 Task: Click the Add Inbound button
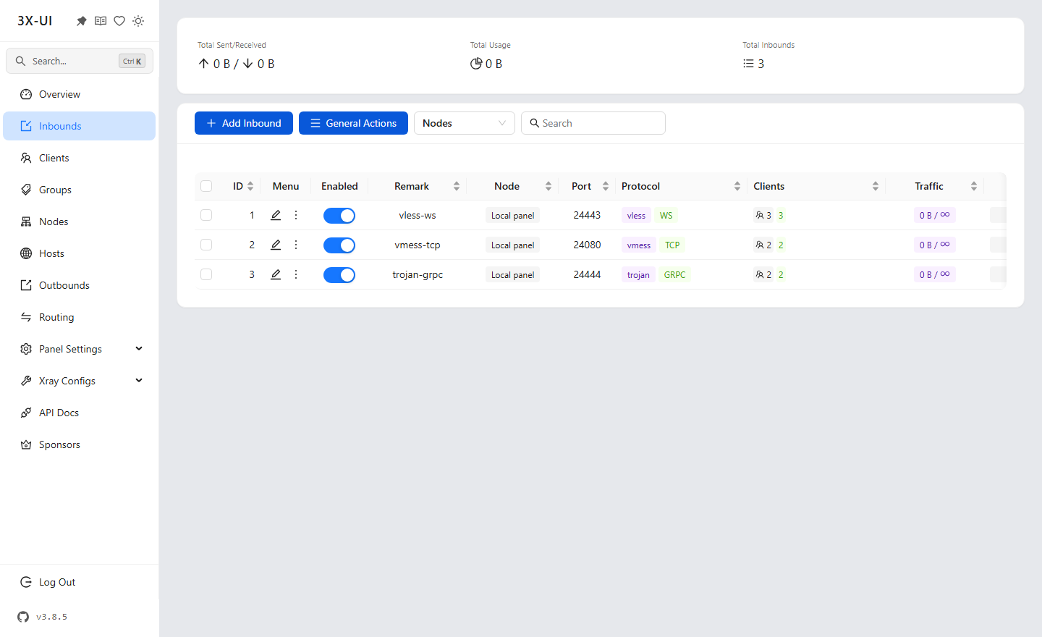pos(244,123)
